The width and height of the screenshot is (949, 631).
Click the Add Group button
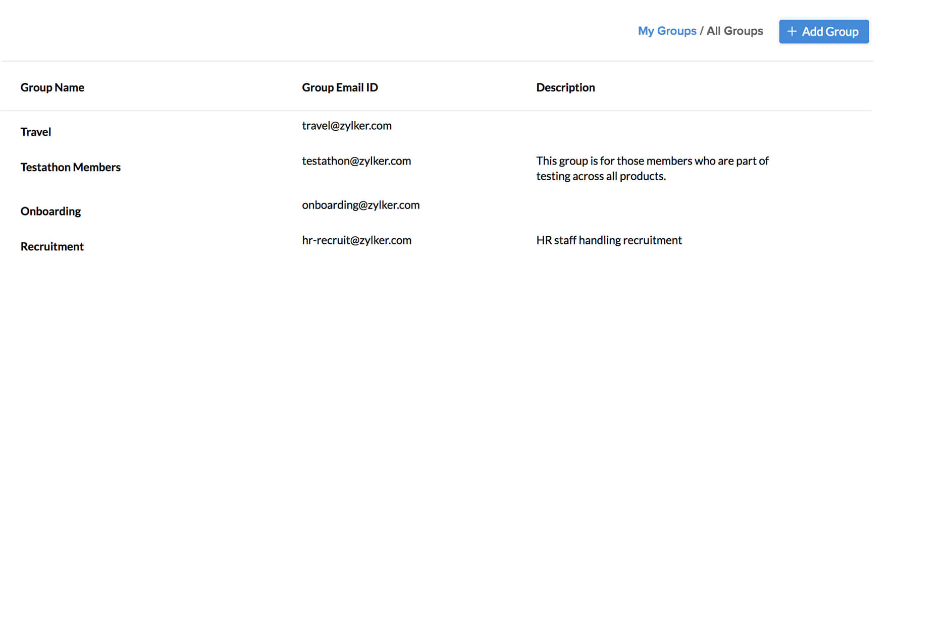(x=824, y=31)
